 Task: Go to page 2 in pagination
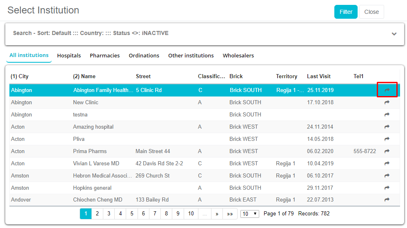[97, 214]
